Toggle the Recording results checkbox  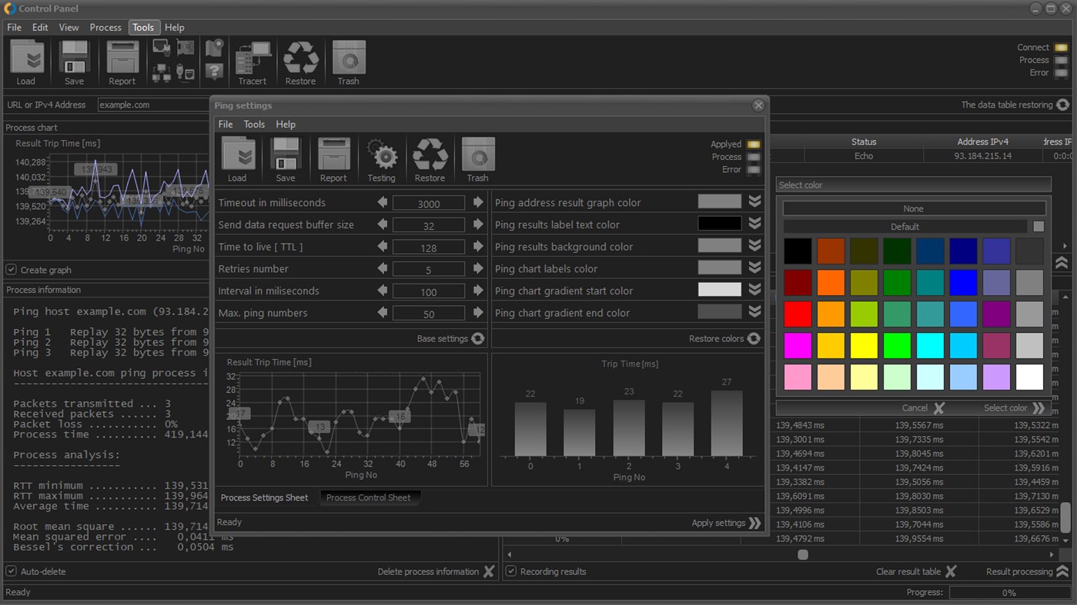click(511, 571)
